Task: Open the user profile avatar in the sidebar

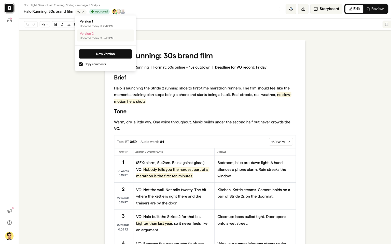Action: coord(9,236)
